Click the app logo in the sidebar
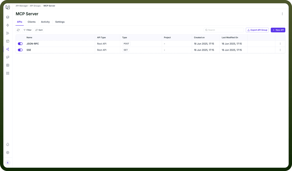292x171 pixels. (x=8, y=7)
